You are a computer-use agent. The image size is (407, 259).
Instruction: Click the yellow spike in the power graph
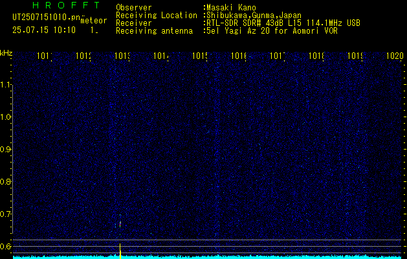(120, 251)
